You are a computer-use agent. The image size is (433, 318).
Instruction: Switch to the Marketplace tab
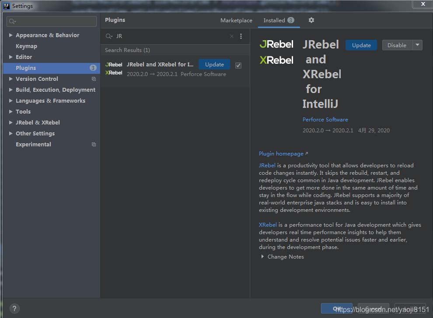pyautogui.click(x=236, y=21)
